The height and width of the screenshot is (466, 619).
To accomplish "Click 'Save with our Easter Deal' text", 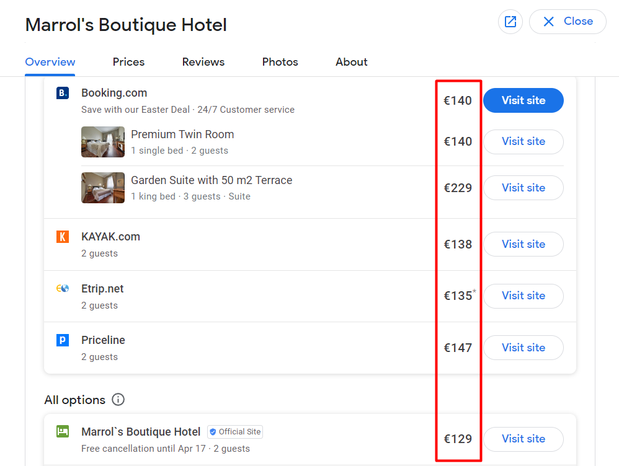I will (x=135, y=110).
